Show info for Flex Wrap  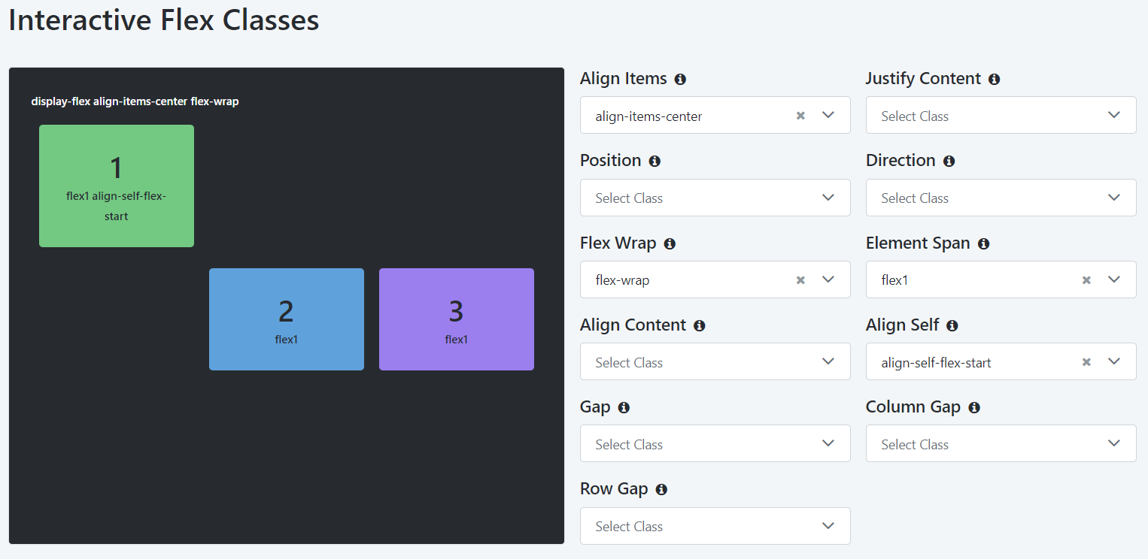click(670, 243)
